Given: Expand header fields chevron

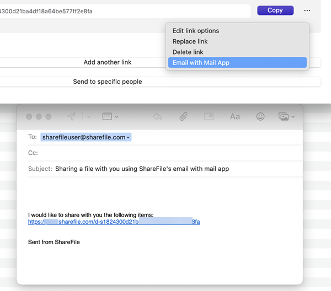Looking at the screenshot, I should [x=116, y=117].
